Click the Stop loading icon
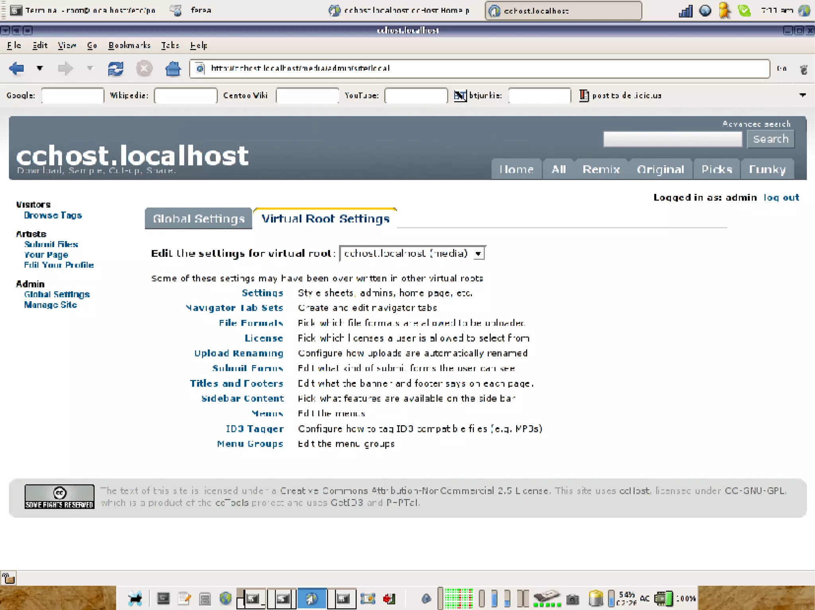The width and height of the screenshot is (815, 610). tap(144, 68)
